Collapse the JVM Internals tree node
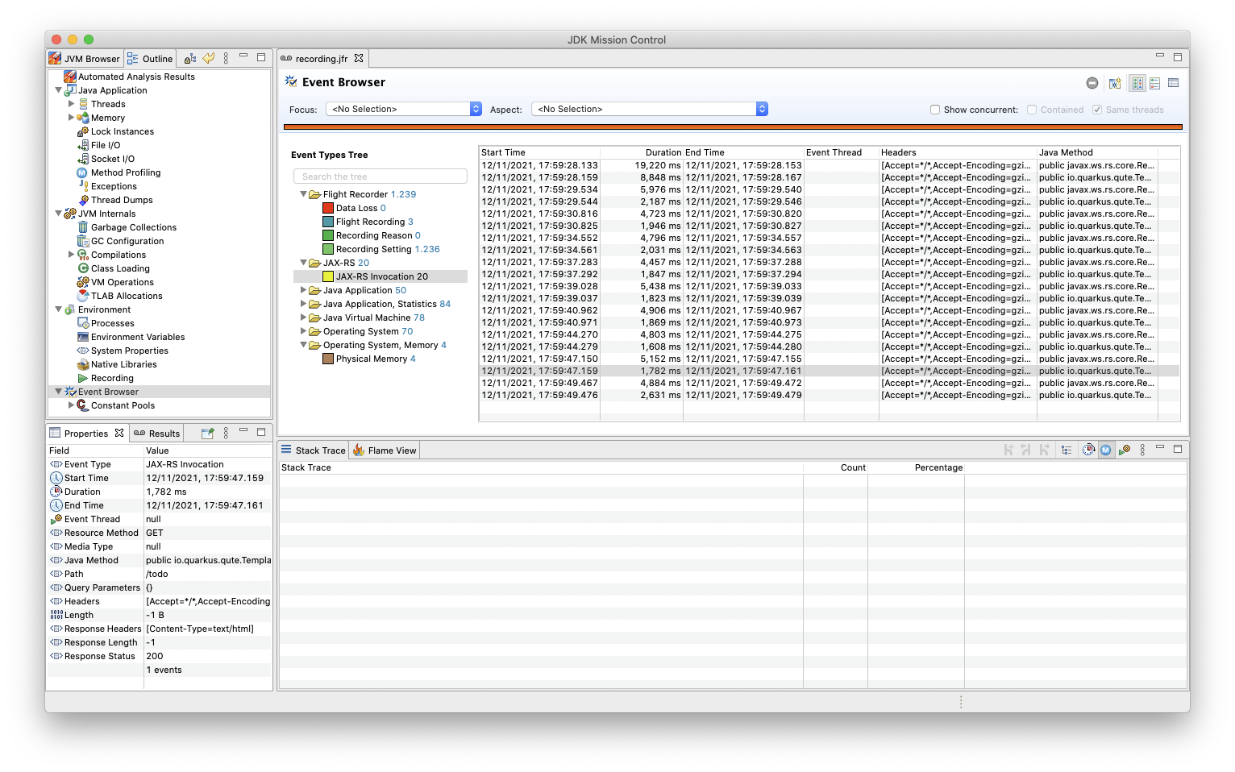The image size is (1235, 772). (x=58, y=214)
